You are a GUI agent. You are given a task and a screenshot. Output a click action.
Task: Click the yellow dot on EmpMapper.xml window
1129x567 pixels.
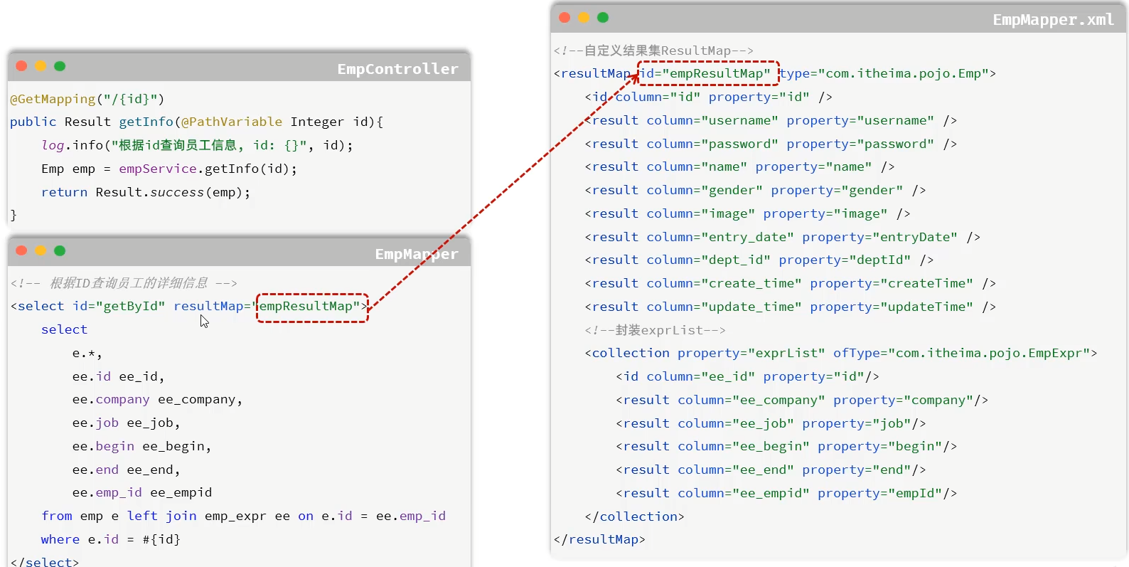click(x=584, y=18)
